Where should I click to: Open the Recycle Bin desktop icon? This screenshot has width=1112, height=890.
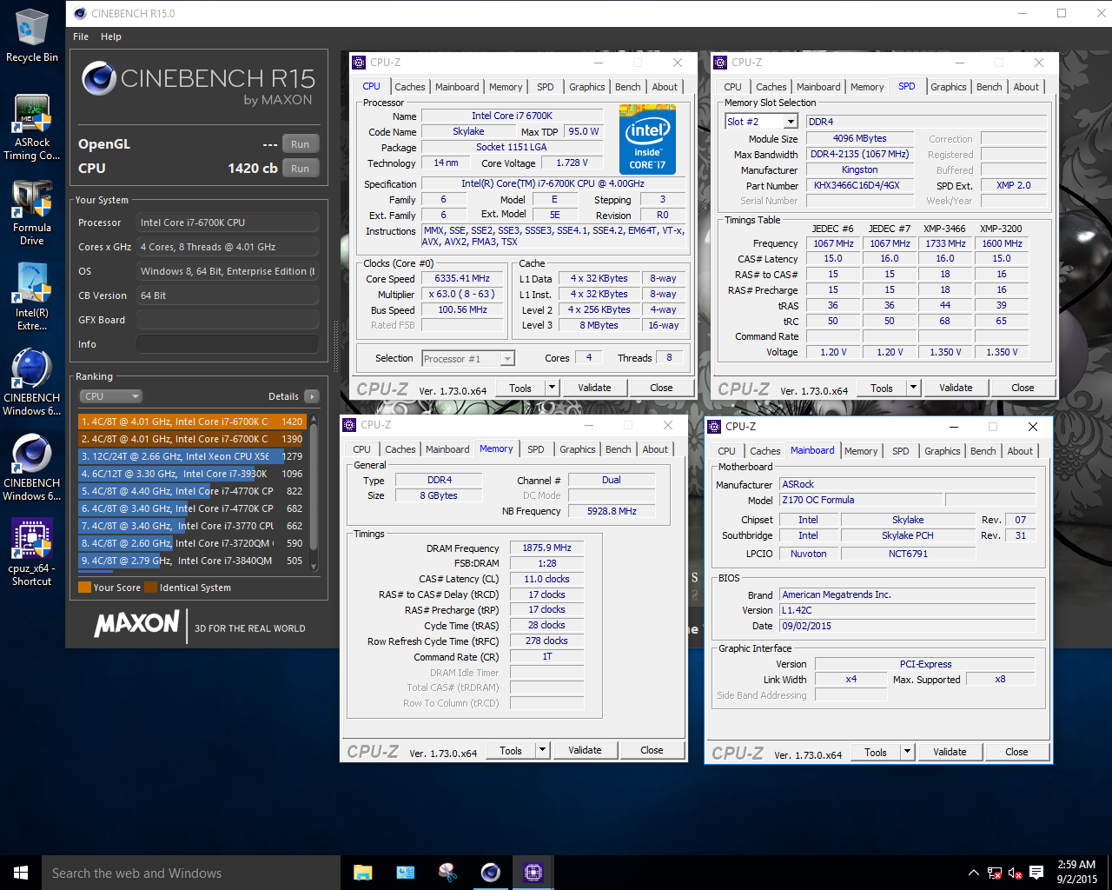click(x=32, y=36)
